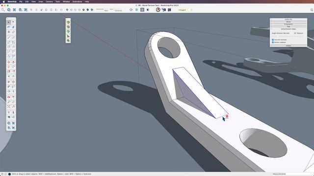Select the Push/Pull tool
Image resolution: width=314 pixels, height=176 pixels.
[13, 62]
